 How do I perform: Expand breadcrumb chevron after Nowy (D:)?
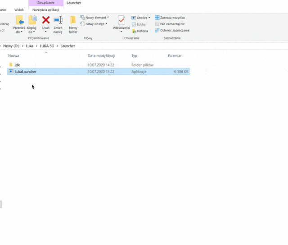click(22, 46)
